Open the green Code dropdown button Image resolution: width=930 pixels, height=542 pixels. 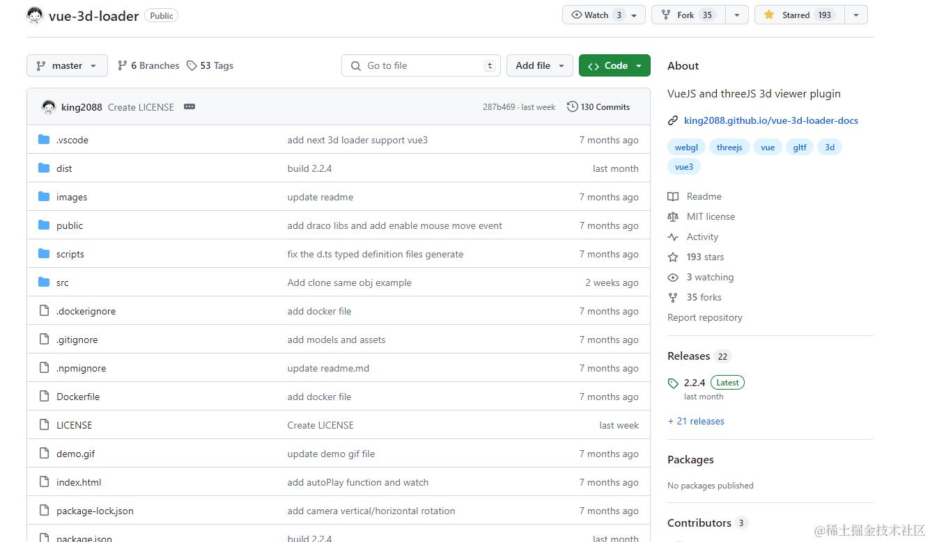[614, 65]
